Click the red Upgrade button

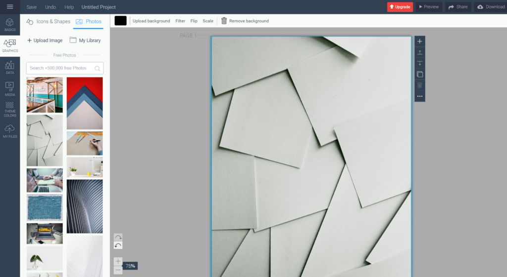tap(400, 7)
